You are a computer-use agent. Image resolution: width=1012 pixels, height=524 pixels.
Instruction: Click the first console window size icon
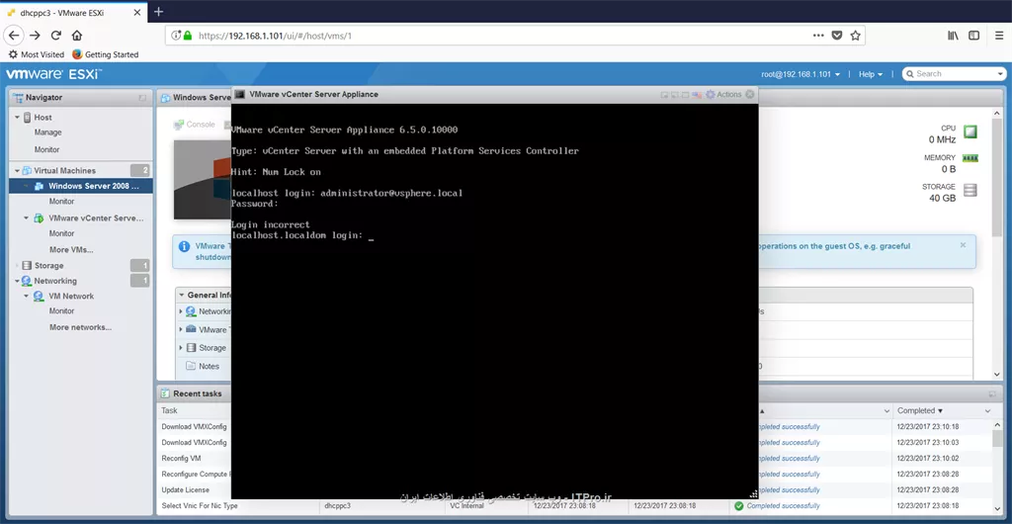[x=664, y=95]
